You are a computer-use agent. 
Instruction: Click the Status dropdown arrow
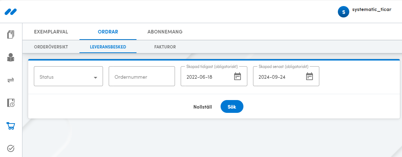pos(96,77)
